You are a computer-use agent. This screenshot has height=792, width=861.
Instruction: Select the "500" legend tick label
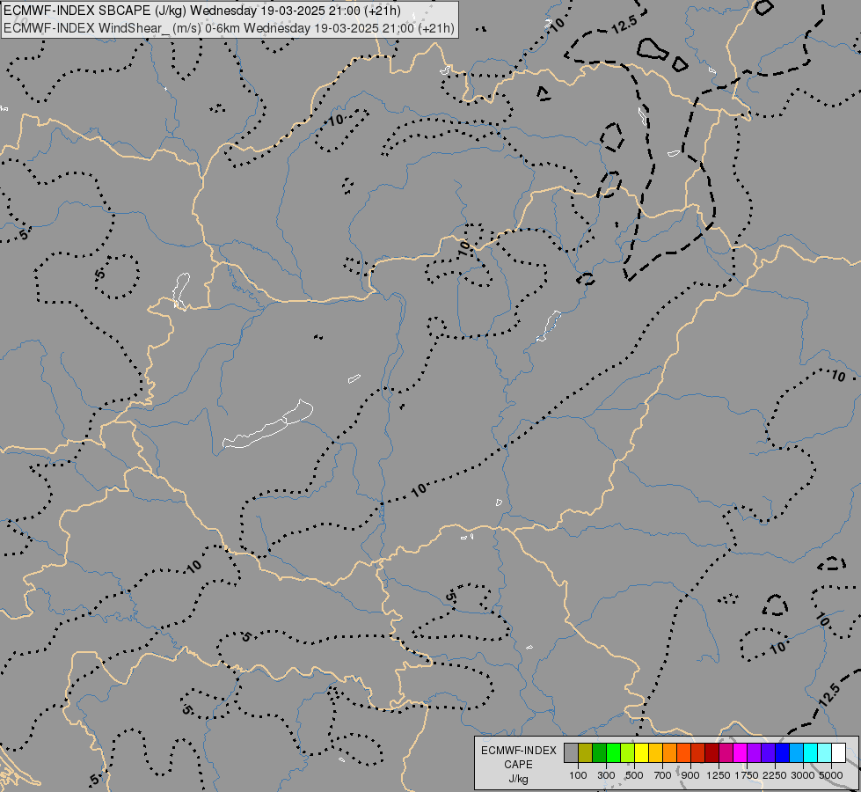pos(635,775)
